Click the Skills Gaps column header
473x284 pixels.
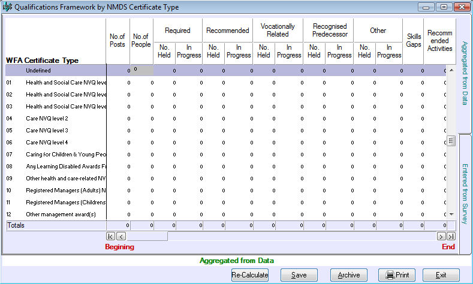pyautogui.click(x=414, y=40)
